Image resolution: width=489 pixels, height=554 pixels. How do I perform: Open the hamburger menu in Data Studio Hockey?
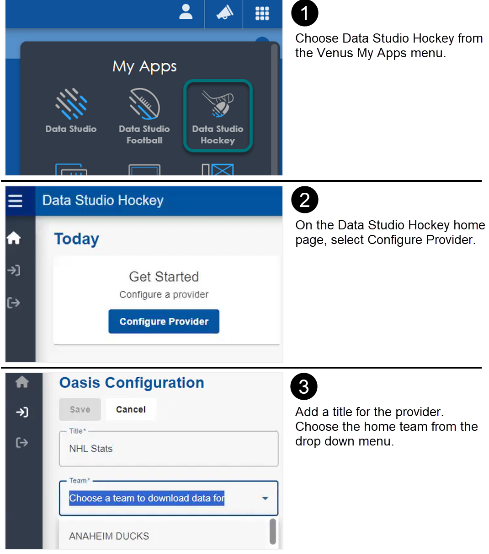15,201
